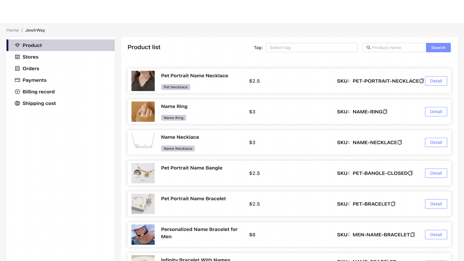Screen dimensions: 464x261
Task: Open the Select tag dropdown
Action: (x=311, y=47)
